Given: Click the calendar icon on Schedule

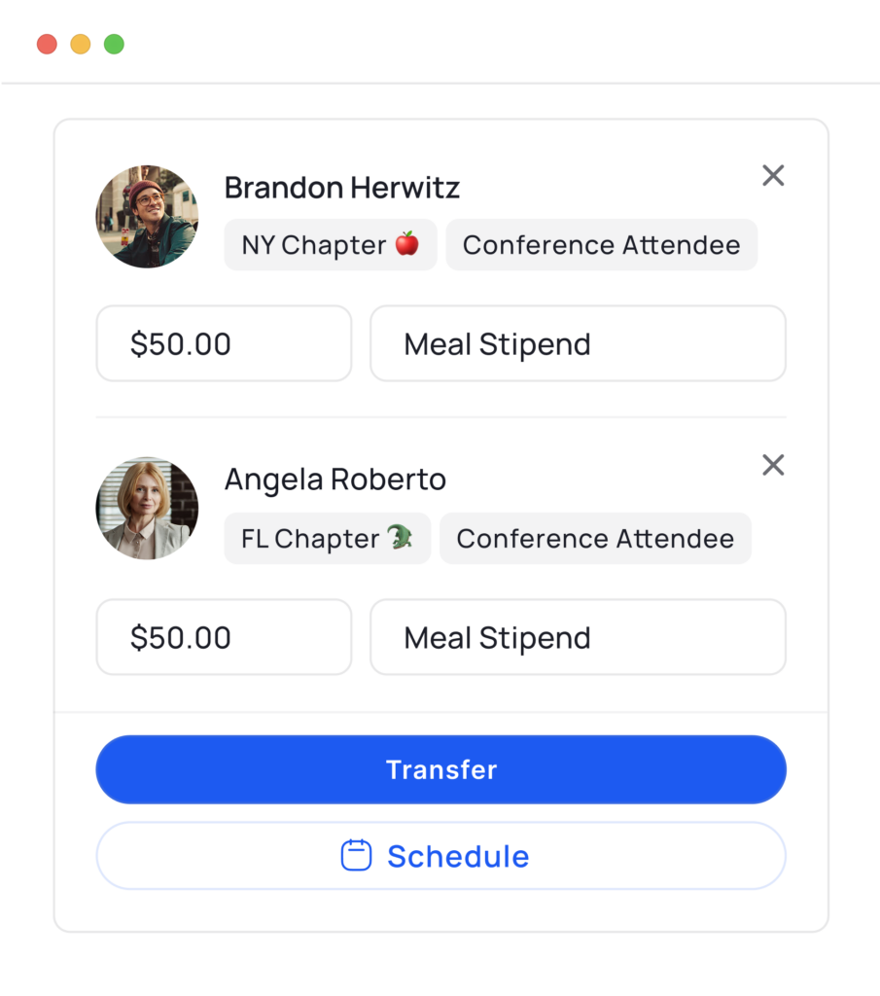Looking at the screenshot, I should coord(356,855).
